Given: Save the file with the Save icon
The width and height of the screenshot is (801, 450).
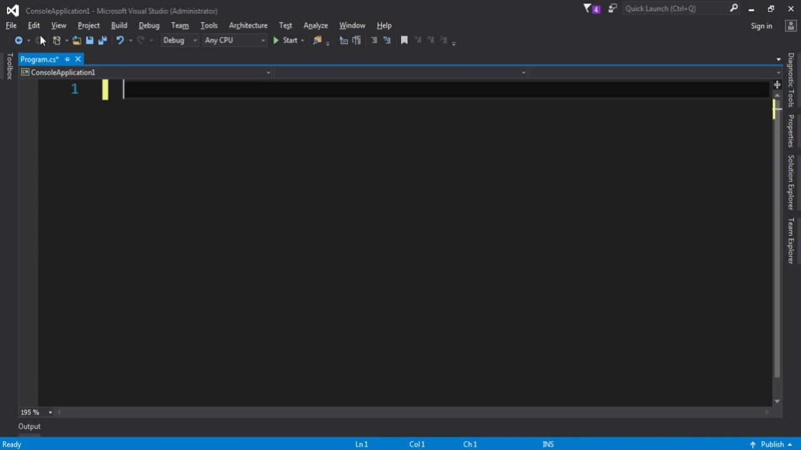Looking at the screenshot, I should click(89, 40).
